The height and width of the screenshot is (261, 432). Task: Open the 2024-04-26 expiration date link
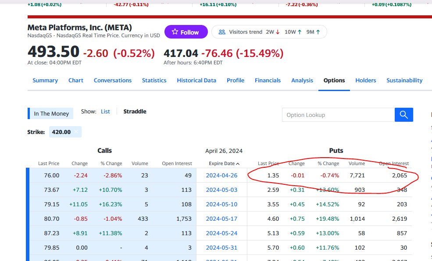pyautogui.click(x=221, y=176)
